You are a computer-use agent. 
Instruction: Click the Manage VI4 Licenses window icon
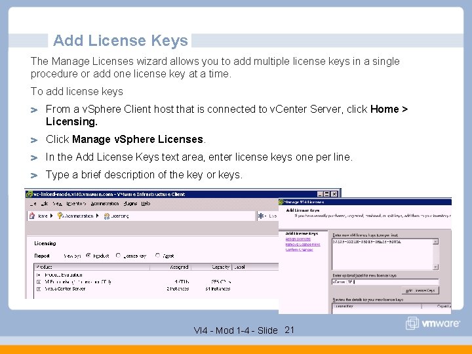coord(281,202)
